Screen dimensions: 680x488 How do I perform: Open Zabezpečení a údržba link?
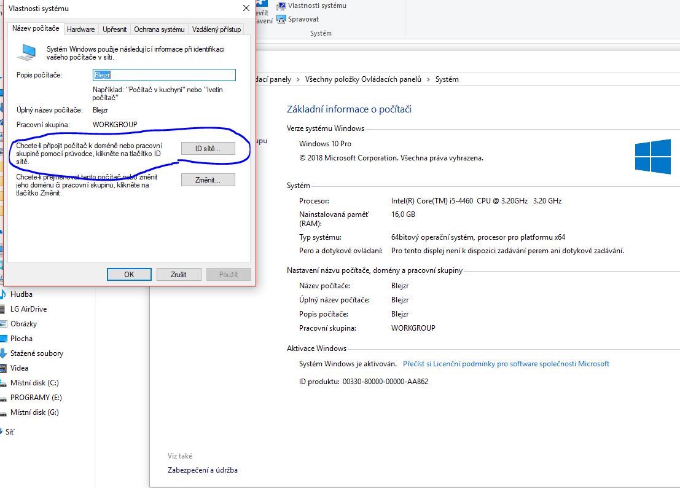pos(203,470)
